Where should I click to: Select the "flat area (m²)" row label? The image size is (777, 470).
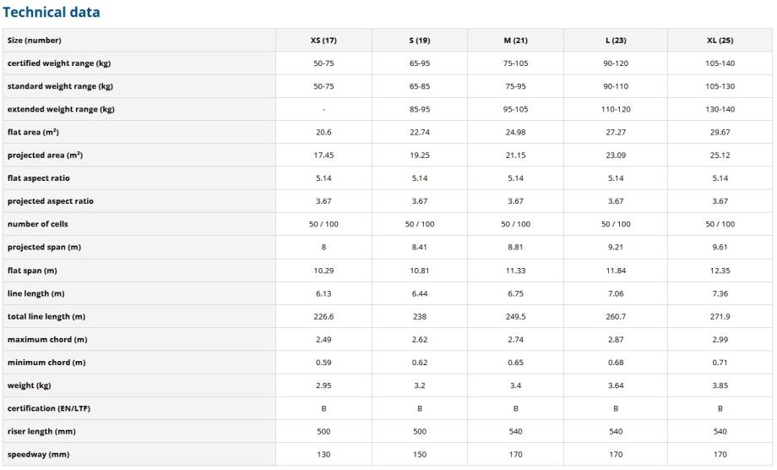point(33,133)
